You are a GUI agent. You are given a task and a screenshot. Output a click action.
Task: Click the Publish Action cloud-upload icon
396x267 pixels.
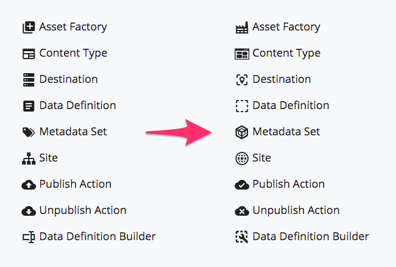pos(29,185)
